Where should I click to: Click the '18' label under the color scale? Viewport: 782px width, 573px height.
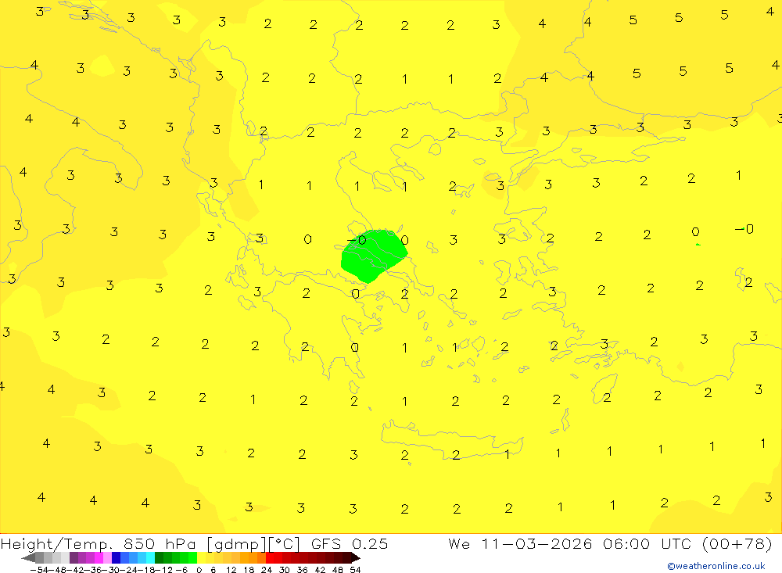(249, 570)
